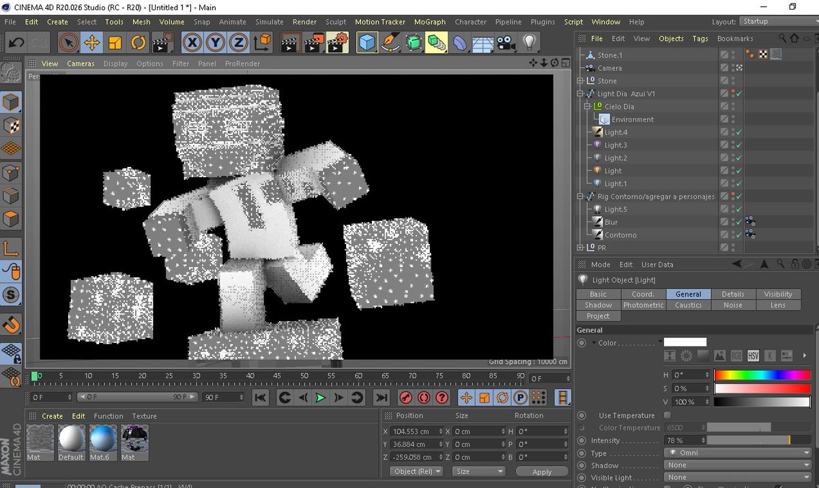This screenshot has width=819, height=488.
Task: Click the Apply button
Action: [x=542, y=472]
